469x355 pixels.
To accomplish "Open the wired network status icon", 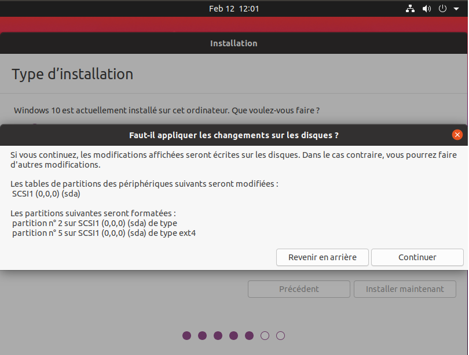I will (x=411, y=9).
